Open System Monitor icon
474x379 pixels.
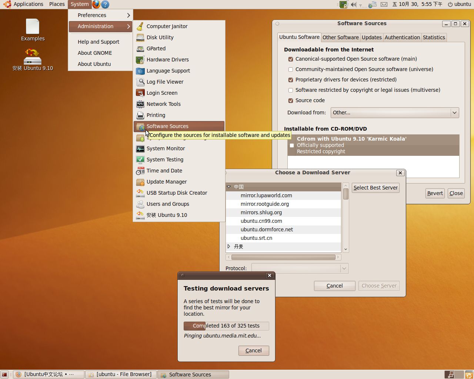tap(140, 148)
